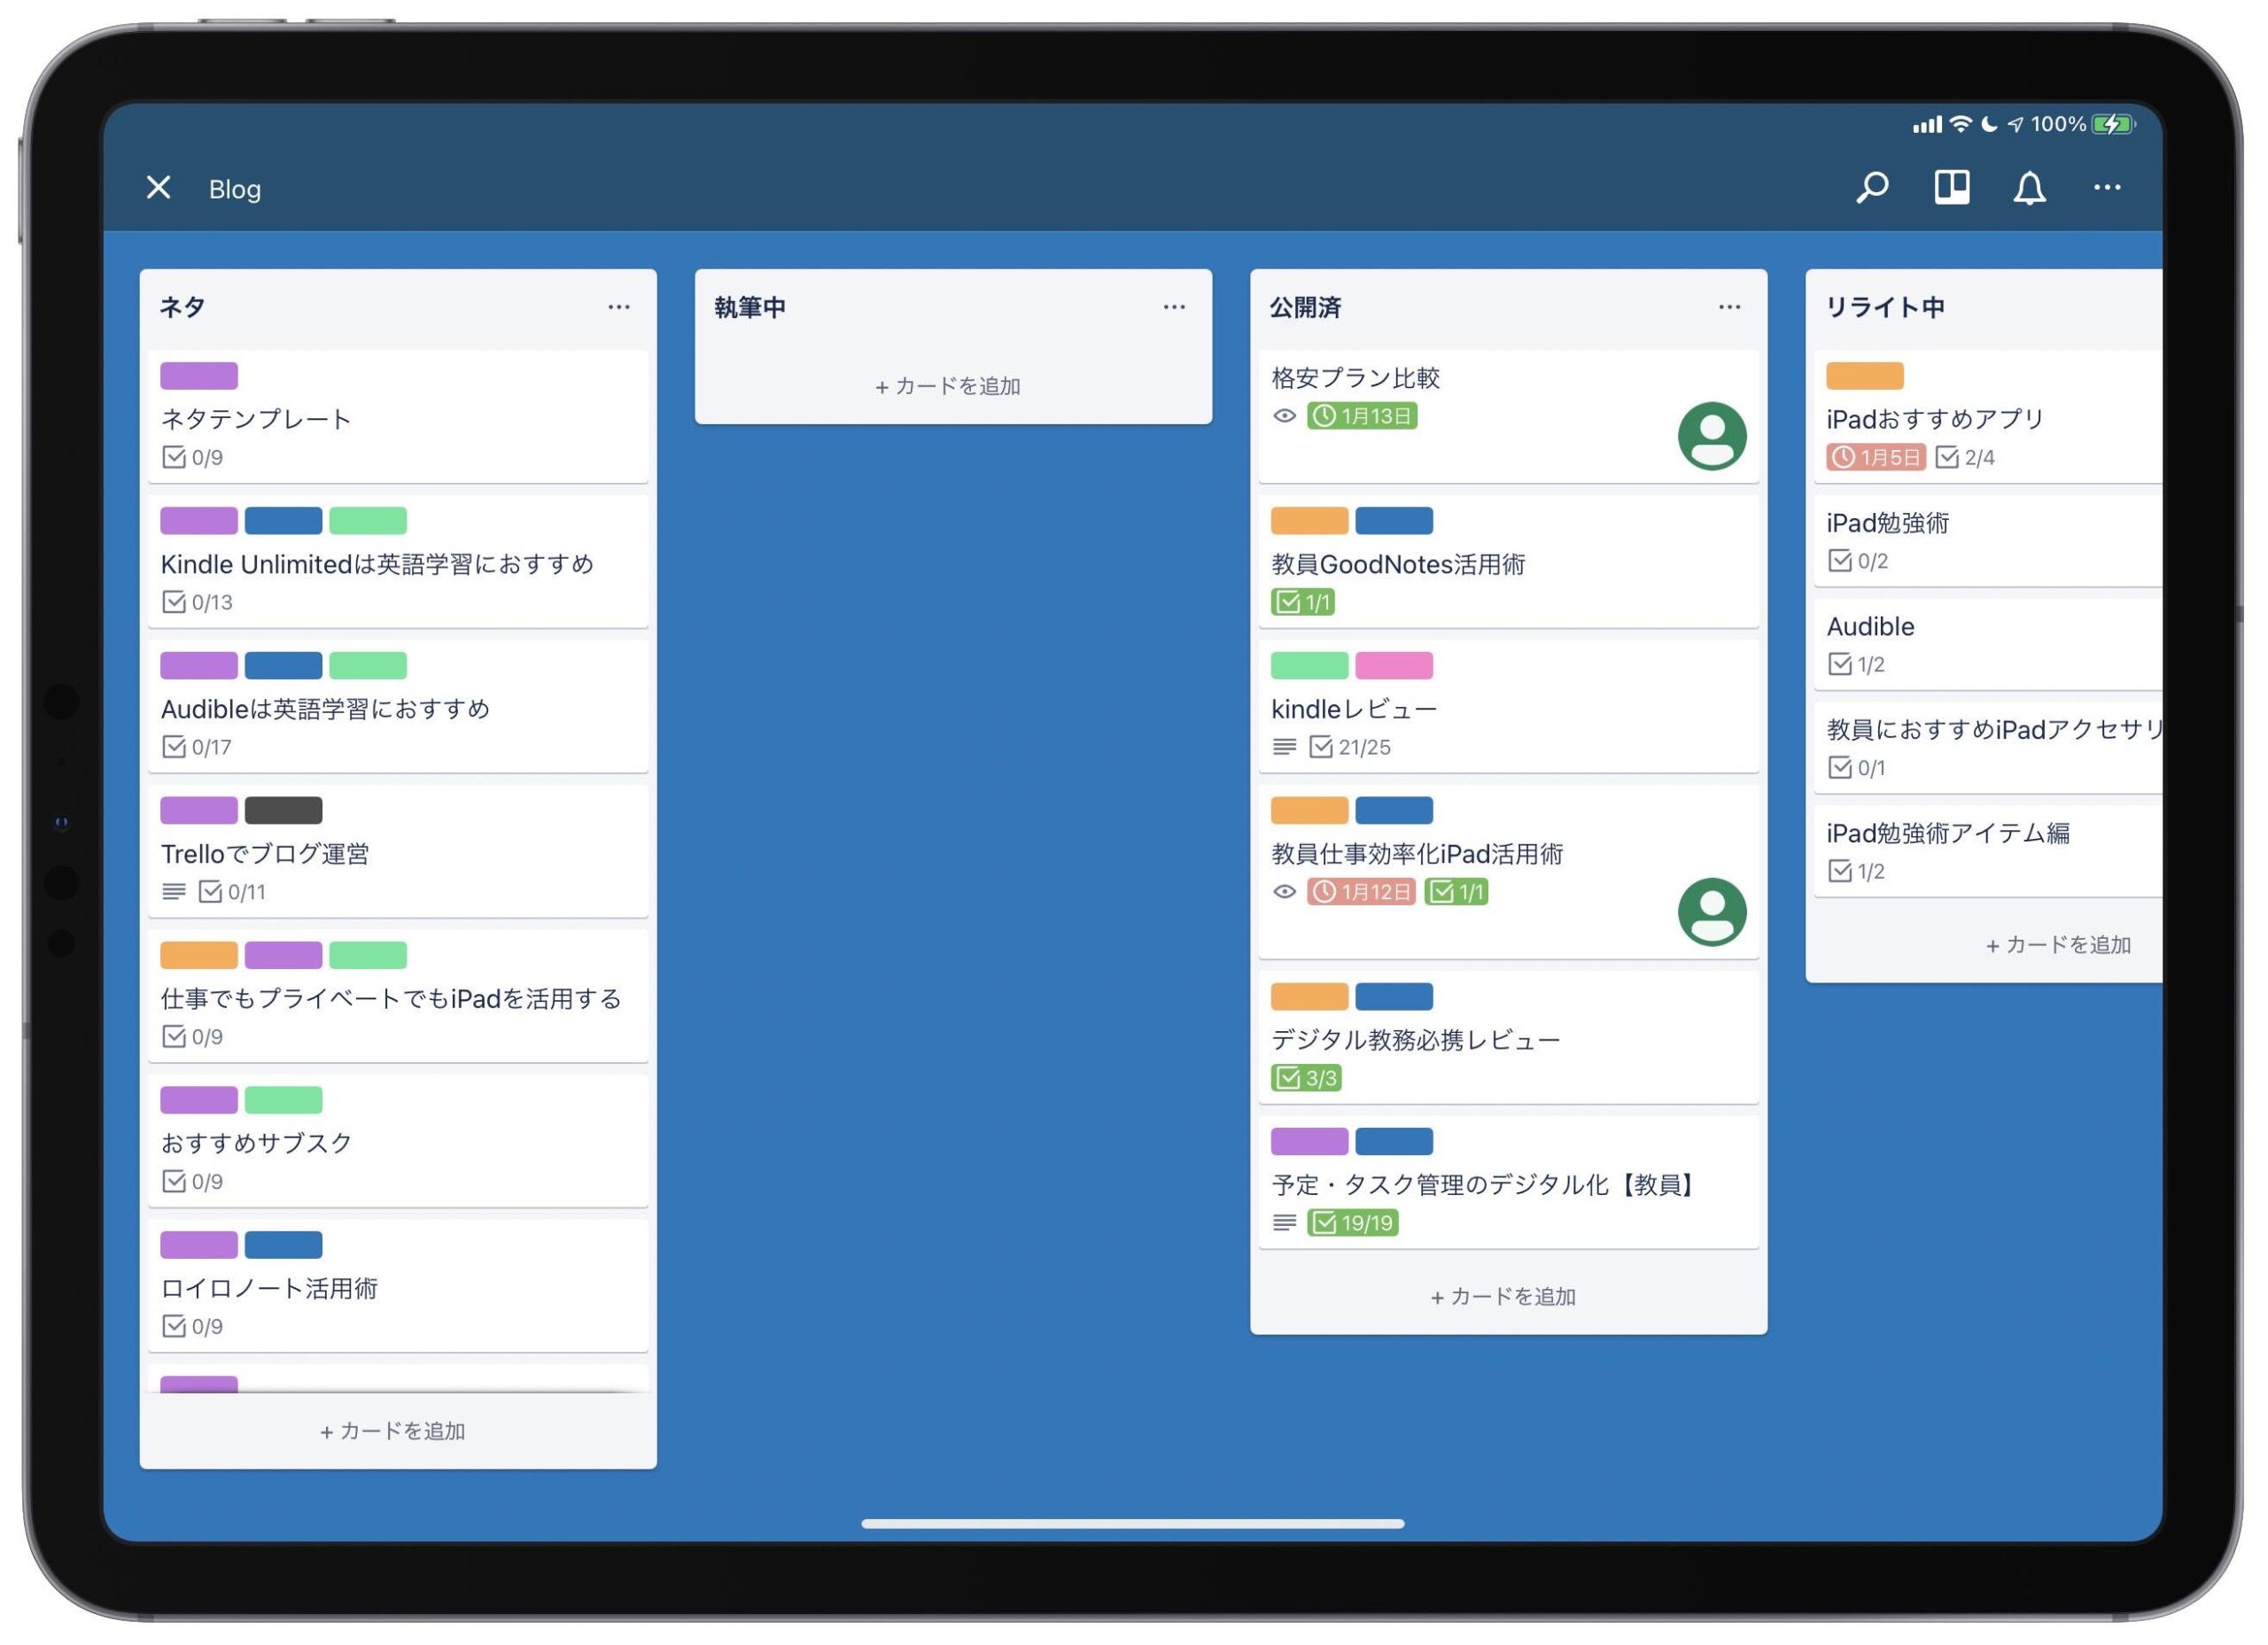Open the ネタ list options menu
The image size is (2268, 1645).
click(x=619, y=307)
